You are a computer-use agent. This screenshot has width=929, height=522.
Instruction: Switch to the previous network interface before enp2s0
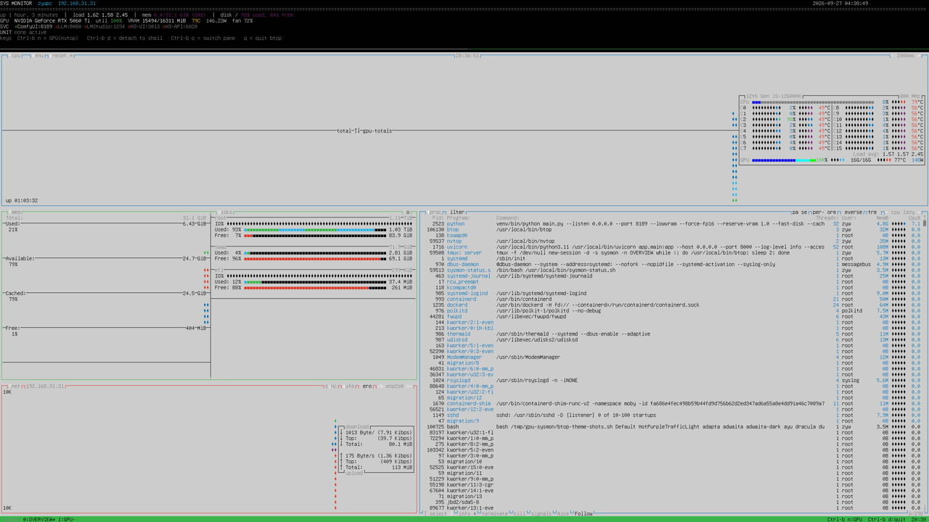(380, 386)
